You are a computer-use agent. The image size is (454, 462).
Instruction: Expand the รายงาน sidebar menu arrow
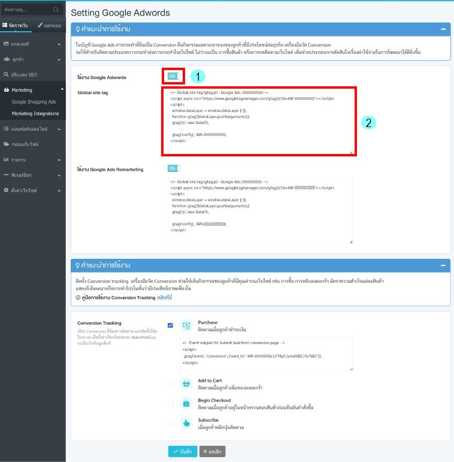59,160
